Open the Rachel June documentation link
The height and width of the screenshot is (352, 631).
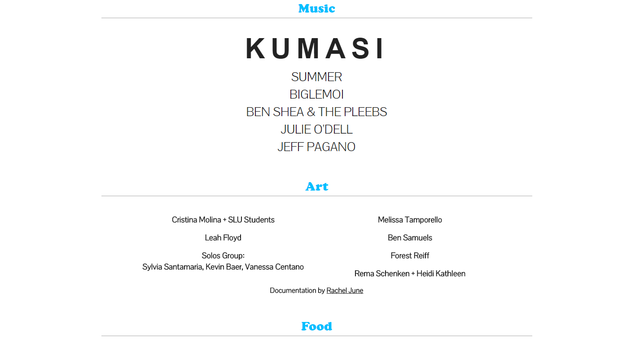(x=345, y=291)
